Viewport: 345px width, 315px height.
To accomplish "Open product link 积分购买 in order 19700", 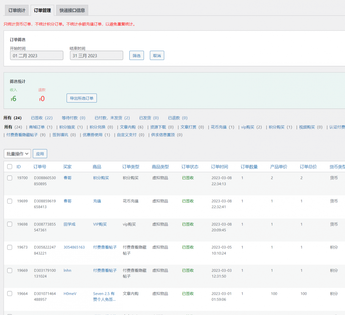I will (x=101, y=178).
